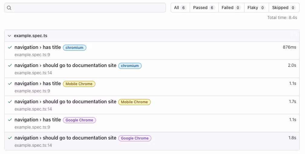305x154 pixels.
Task: Click the checkmark for Mobile Chrome has title test
Action: click(10, 84)
